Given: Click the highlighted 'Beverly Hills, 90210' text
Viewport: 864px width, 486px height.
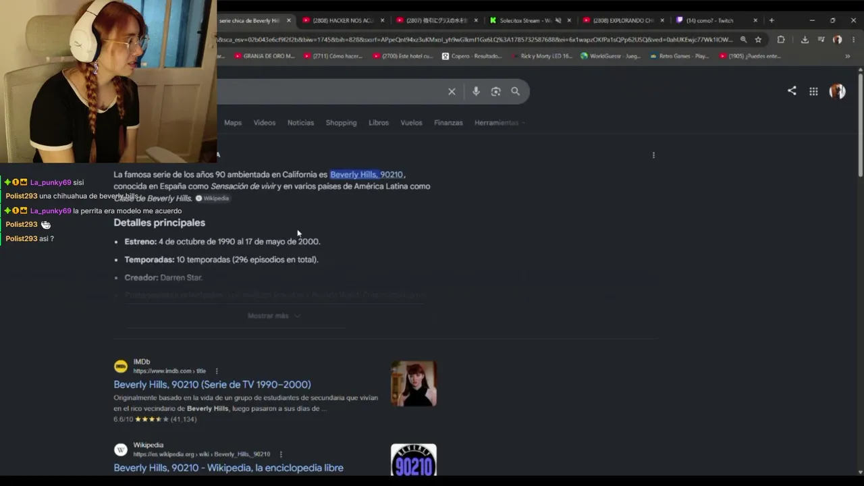Looking at the screenshot, I should [x=366, y=175].
